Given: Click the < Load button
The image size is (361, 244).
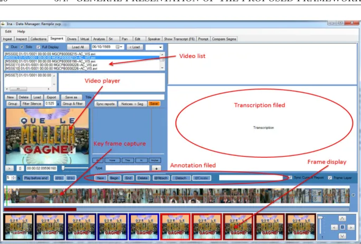Looking at the screenshot, I should [135, 47].
